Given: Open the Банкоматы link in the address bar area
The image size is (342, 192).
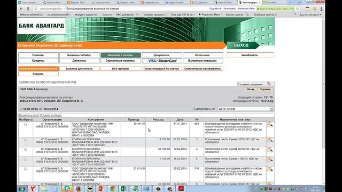Looking at the screenshot, I should [x=229, y=9].
